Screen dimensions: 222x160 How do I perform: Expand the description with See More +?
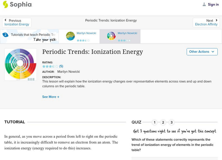[51, 97]
